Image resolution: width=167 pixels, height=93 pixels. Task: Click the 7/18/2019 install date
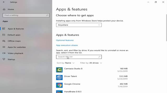point(123,87)
